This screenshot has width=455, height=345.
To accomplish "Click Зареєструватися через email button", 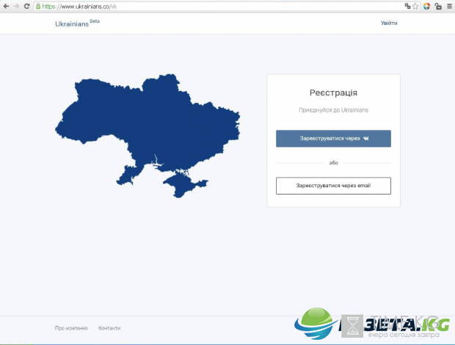I will tap(333, 186).
